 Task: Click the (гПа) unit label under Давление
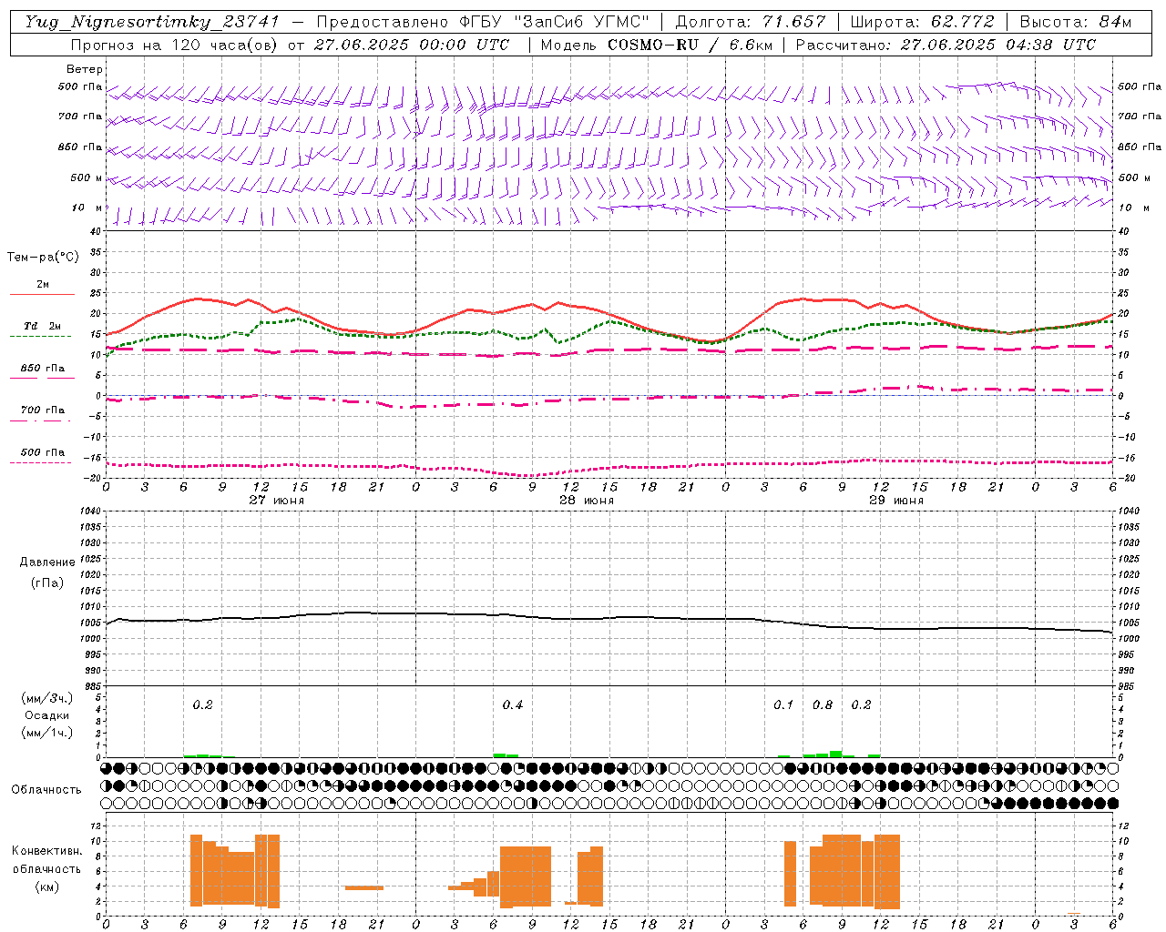coord(47,582)
